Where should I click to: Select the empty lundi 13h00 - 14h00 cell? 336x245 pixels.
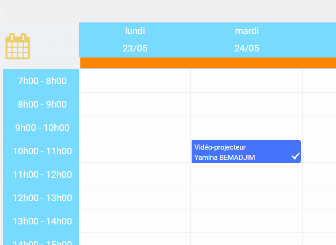(x=135, y=221)
